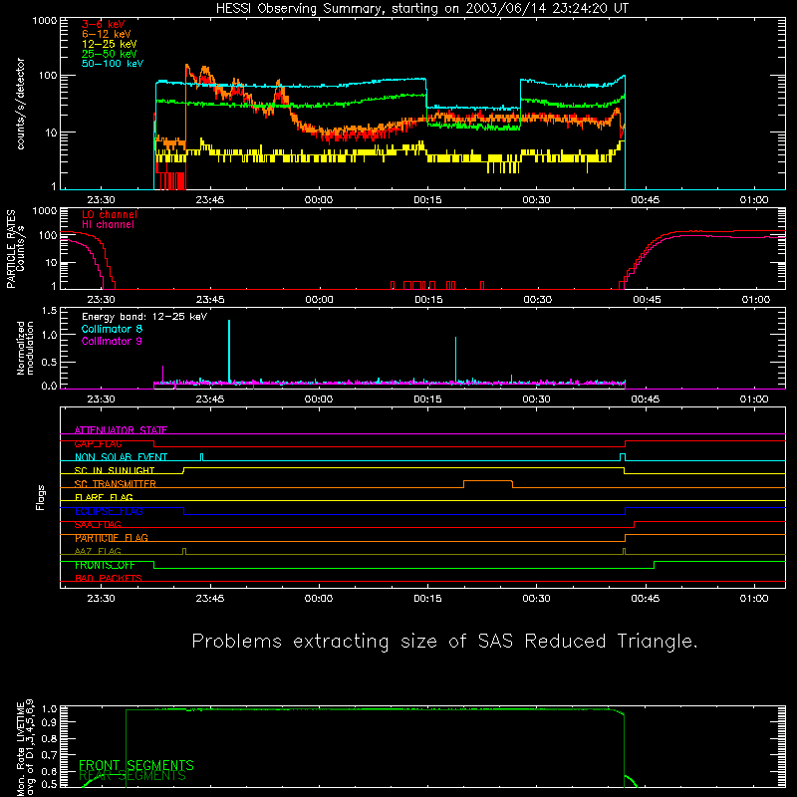Screen dimensions: 797x797
Task: Click the Flags vertical axis title
Action: click(41, 497)
